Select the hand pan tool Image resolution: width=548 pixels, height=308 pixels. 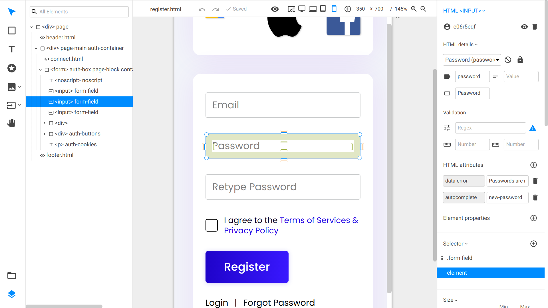coord(11,123)
